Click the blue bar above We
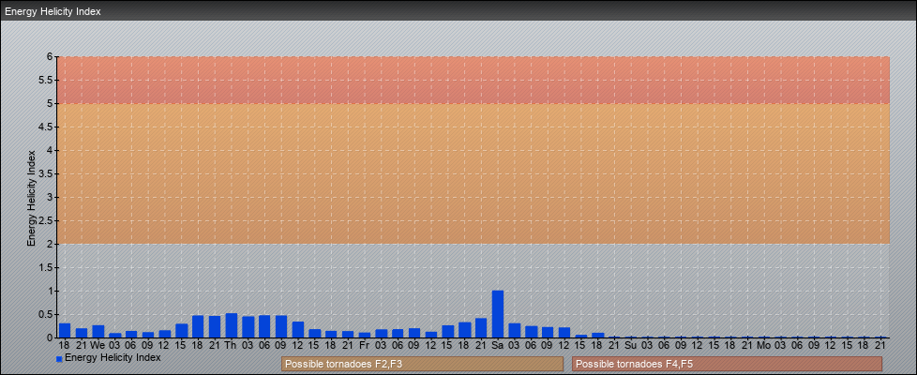This screenshot has height=375, width=917. 98,332
